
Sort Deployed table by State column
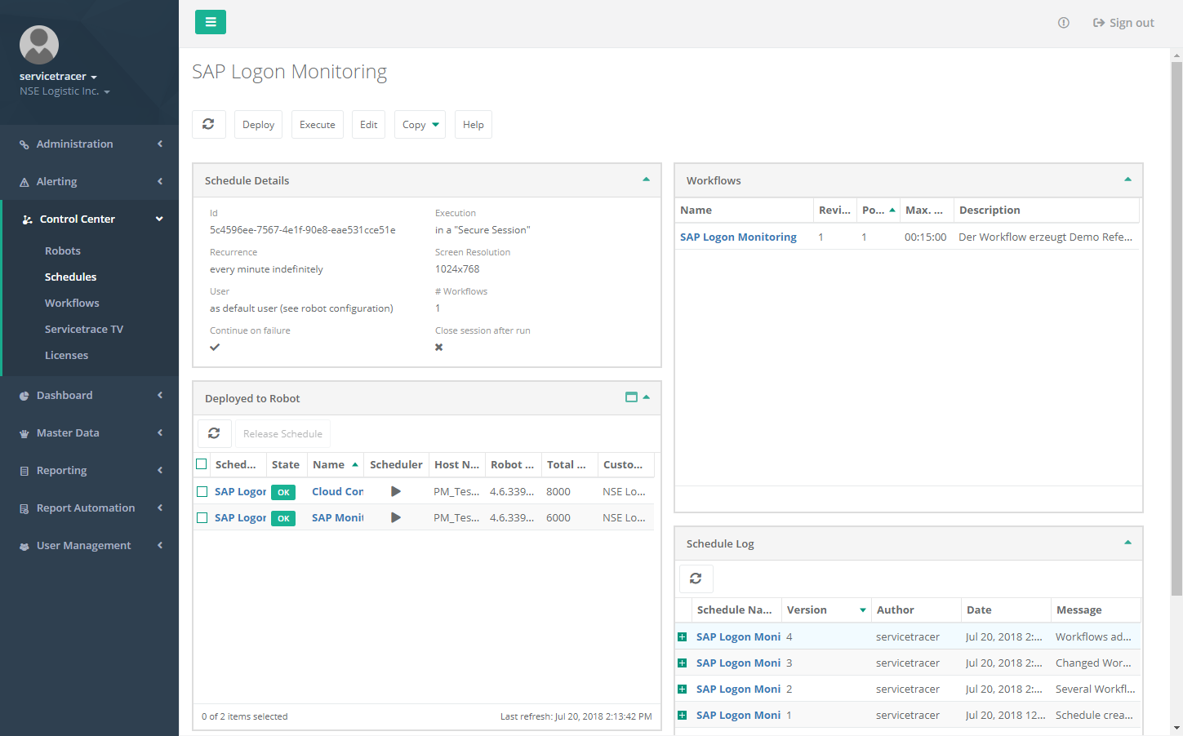pos(286,464)
